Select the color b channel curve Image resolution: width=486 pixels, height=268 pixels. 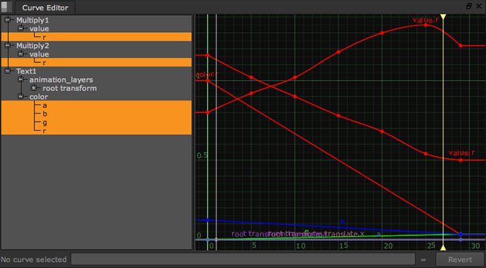tap(97, 113)
